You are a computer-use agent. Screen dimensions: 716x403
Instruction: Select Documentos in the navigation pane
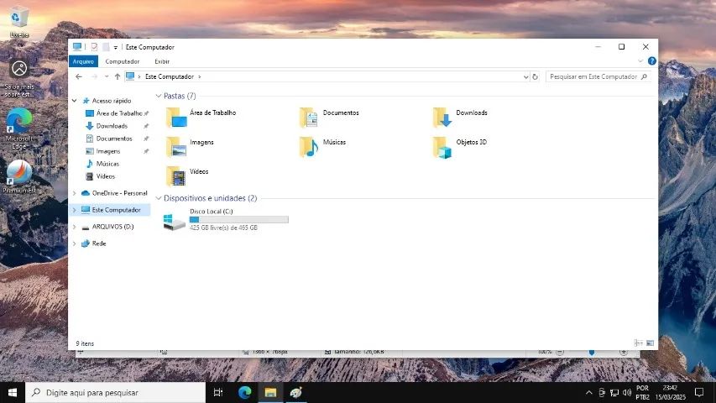[x=113, y=139]
